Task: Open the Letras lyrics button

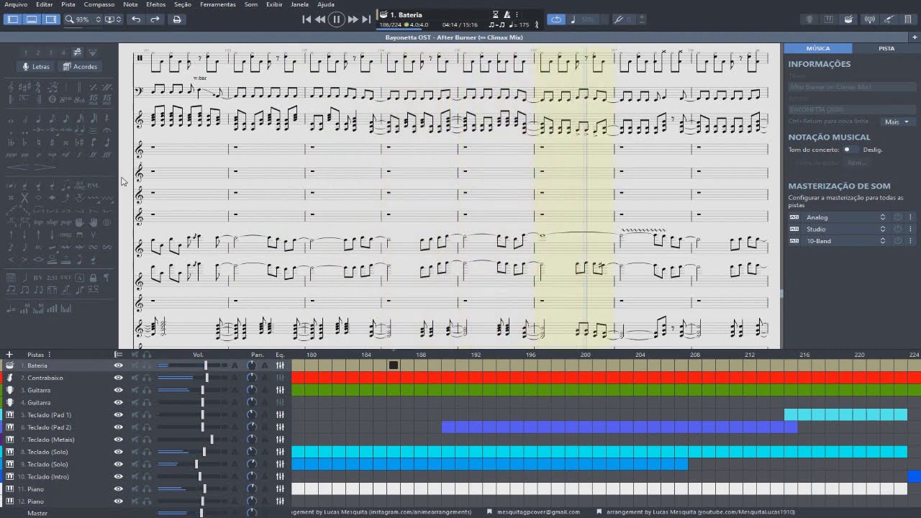Action: (36, 66)
